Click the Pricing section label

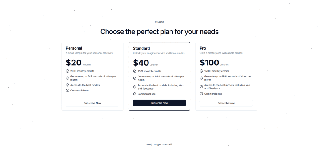(159, 22)
